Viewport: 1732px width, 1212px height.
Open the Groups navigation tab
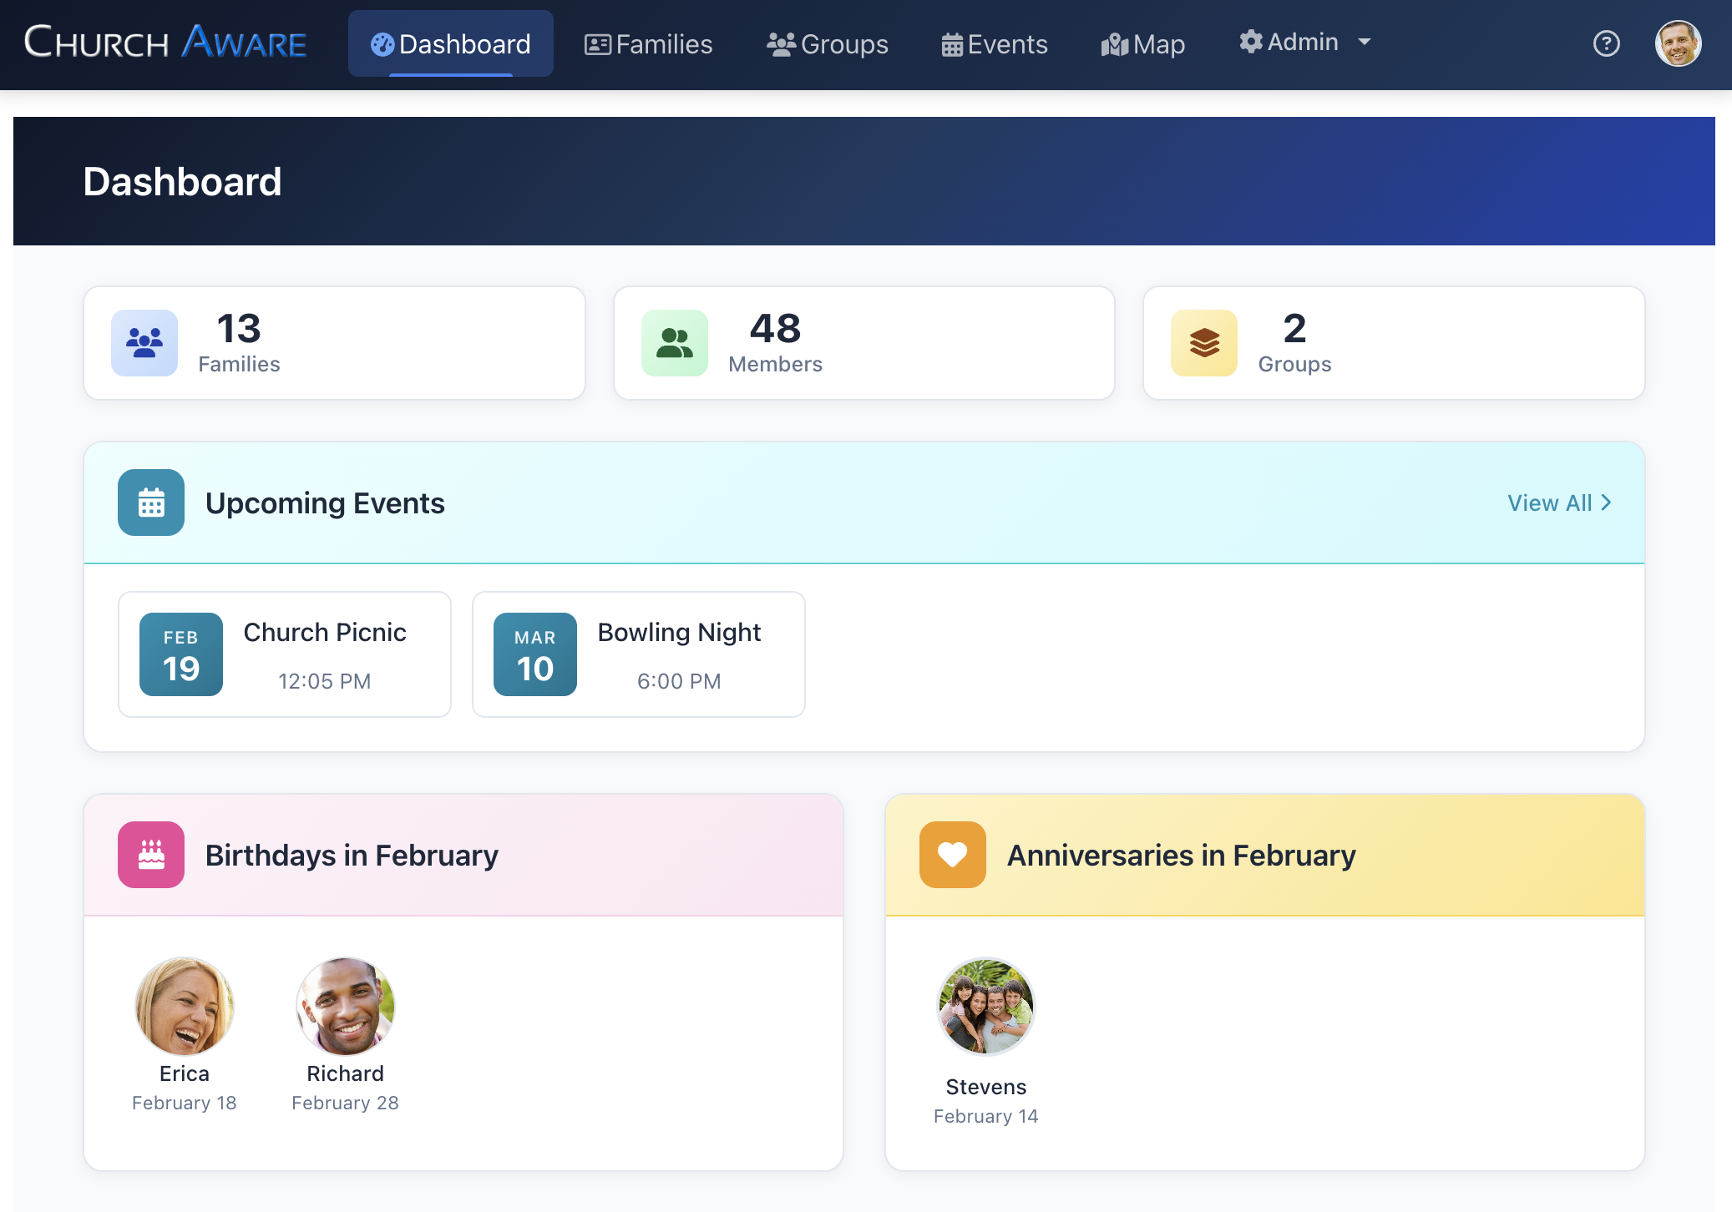[828, 43]
